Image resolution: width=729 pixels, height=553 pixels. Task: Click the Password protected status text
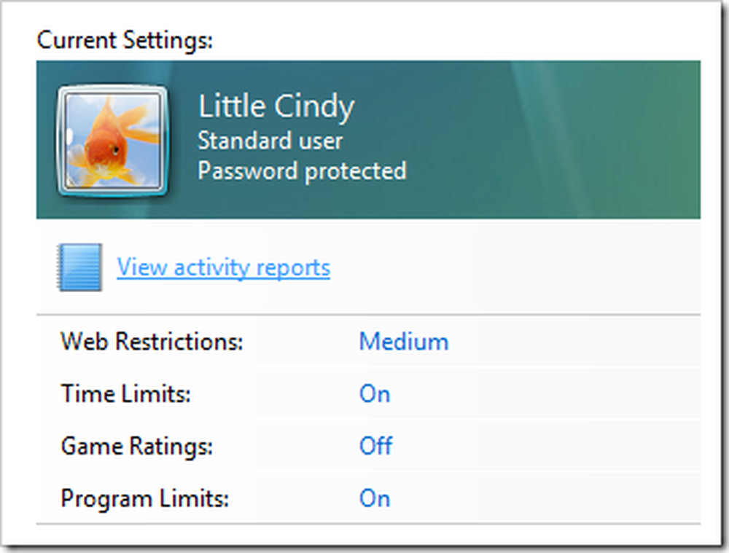[303, 171]
